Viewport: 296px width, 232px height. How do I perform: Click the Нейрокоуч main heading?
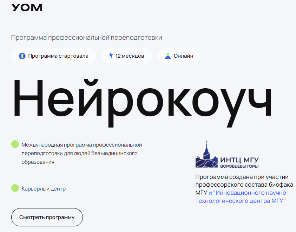pyautogui.click(x=142, y=96)
